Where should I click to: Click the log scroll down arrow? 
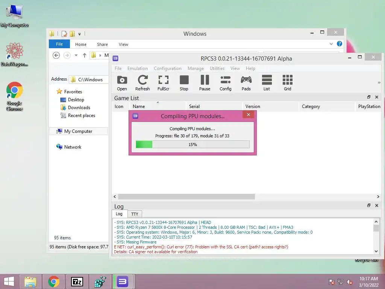point(376,251)
